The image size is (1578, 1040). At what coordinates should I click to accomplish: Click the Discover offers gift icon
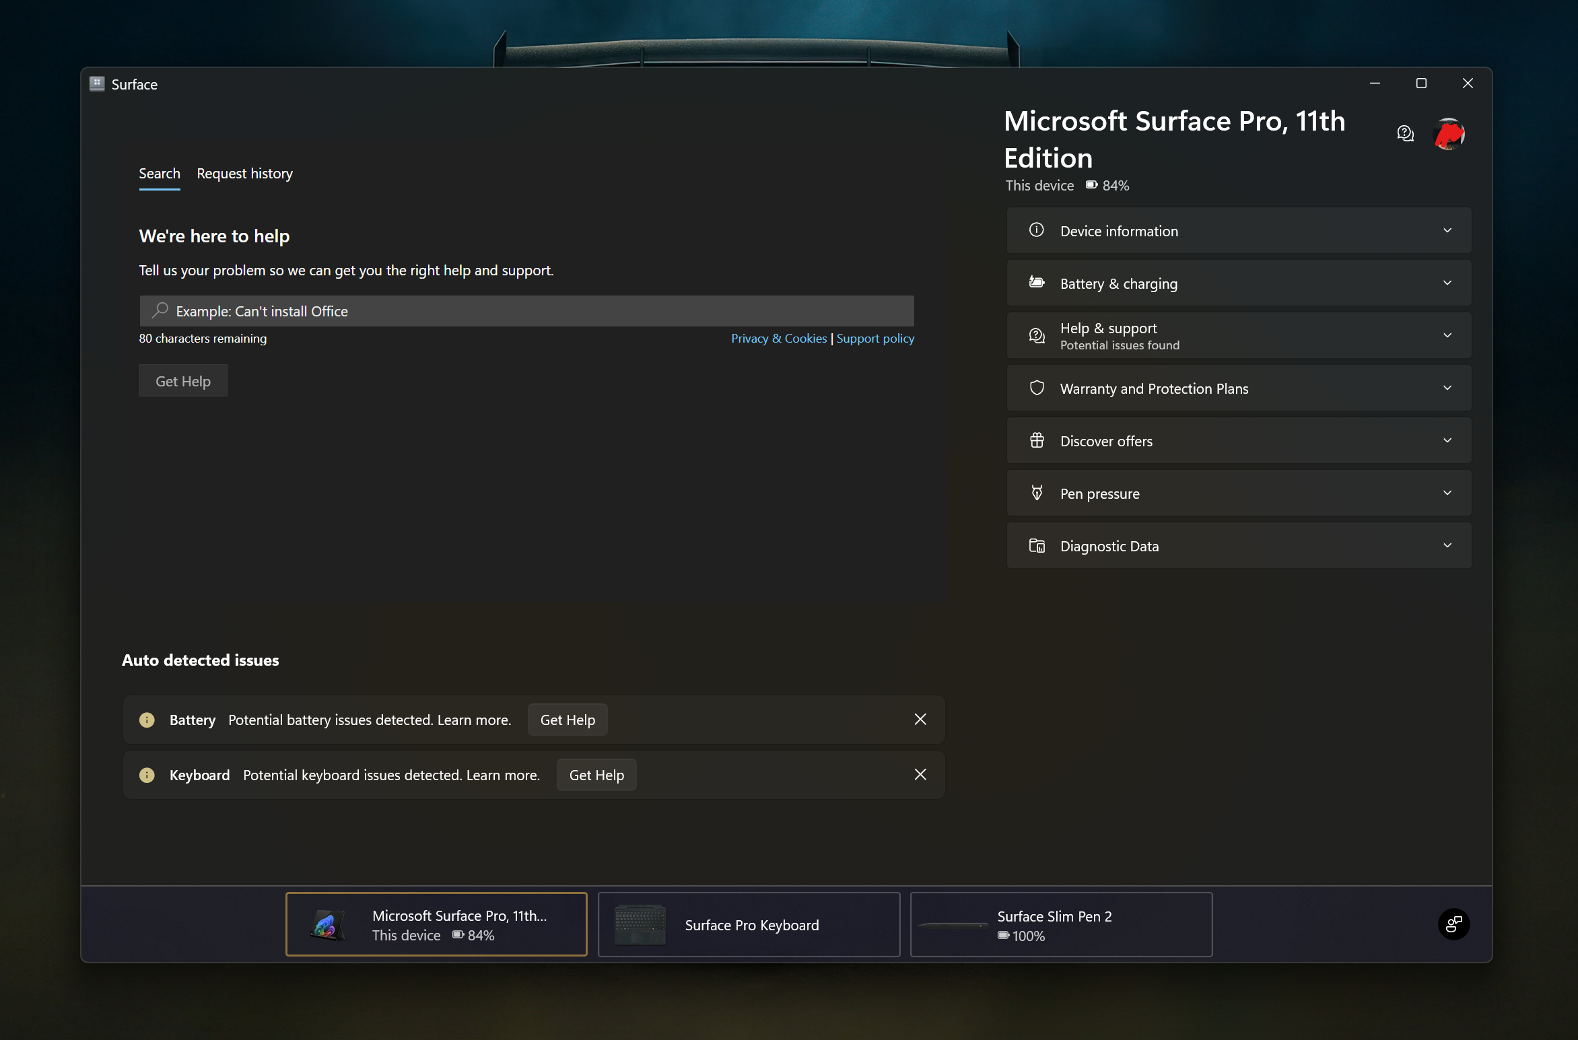tap(1037, 440)
